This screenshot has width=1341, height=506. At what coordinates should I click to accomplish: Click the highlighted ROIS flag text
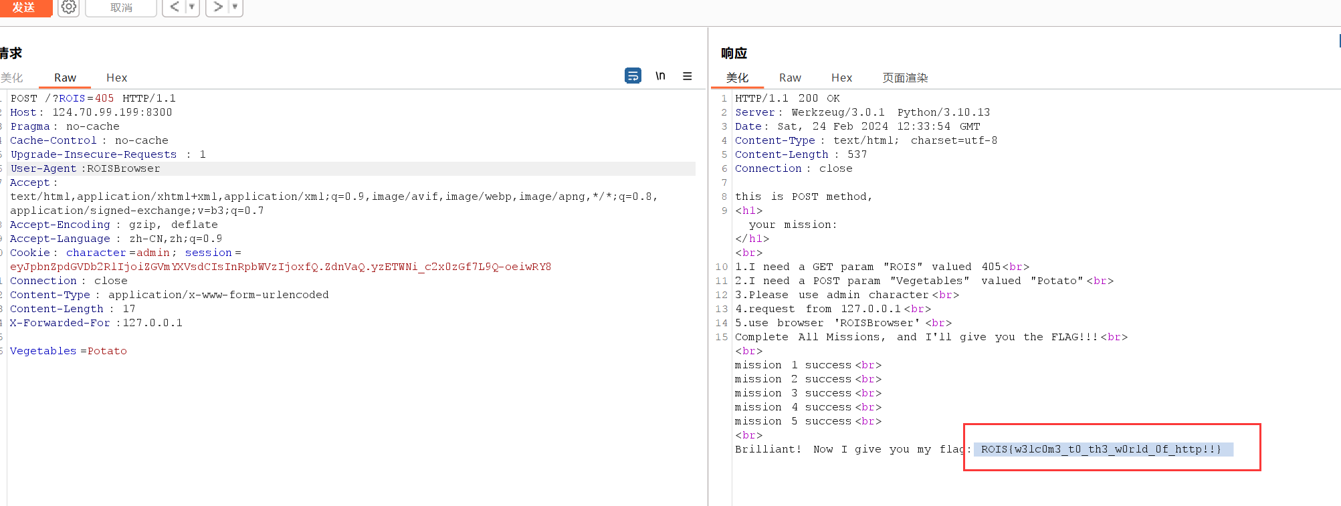click(1101, 449)
